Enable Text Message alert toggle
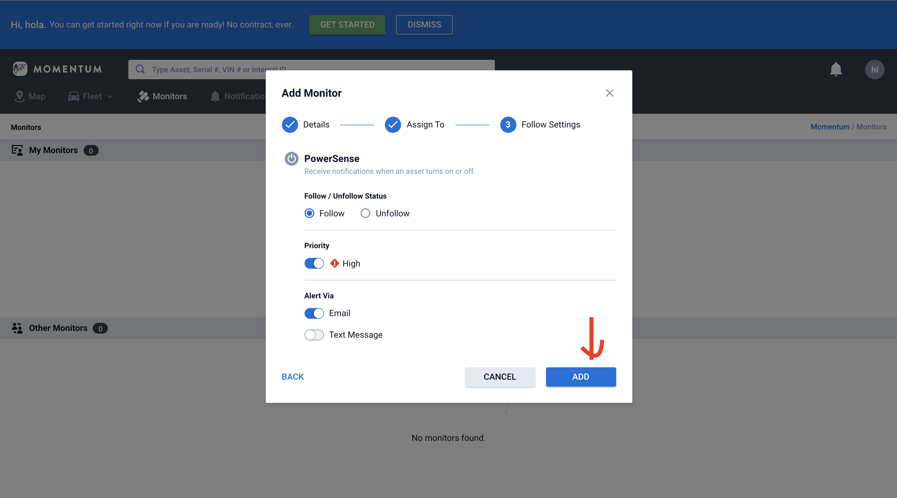The height and width of the screenshot is (498, 897). point(314,335)
